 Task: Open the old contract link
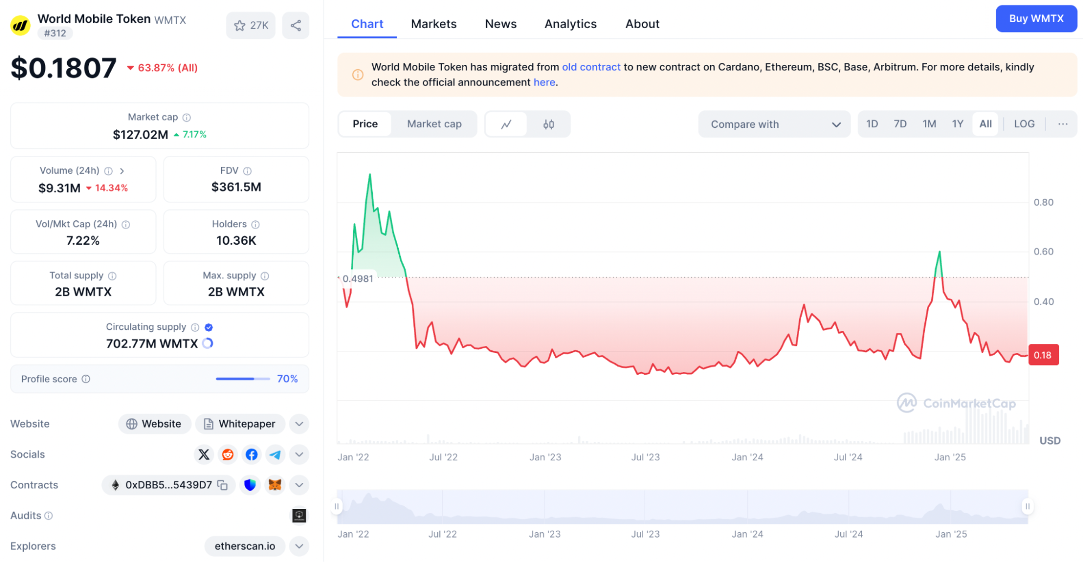pyautogui.click(x=591, y=67)
